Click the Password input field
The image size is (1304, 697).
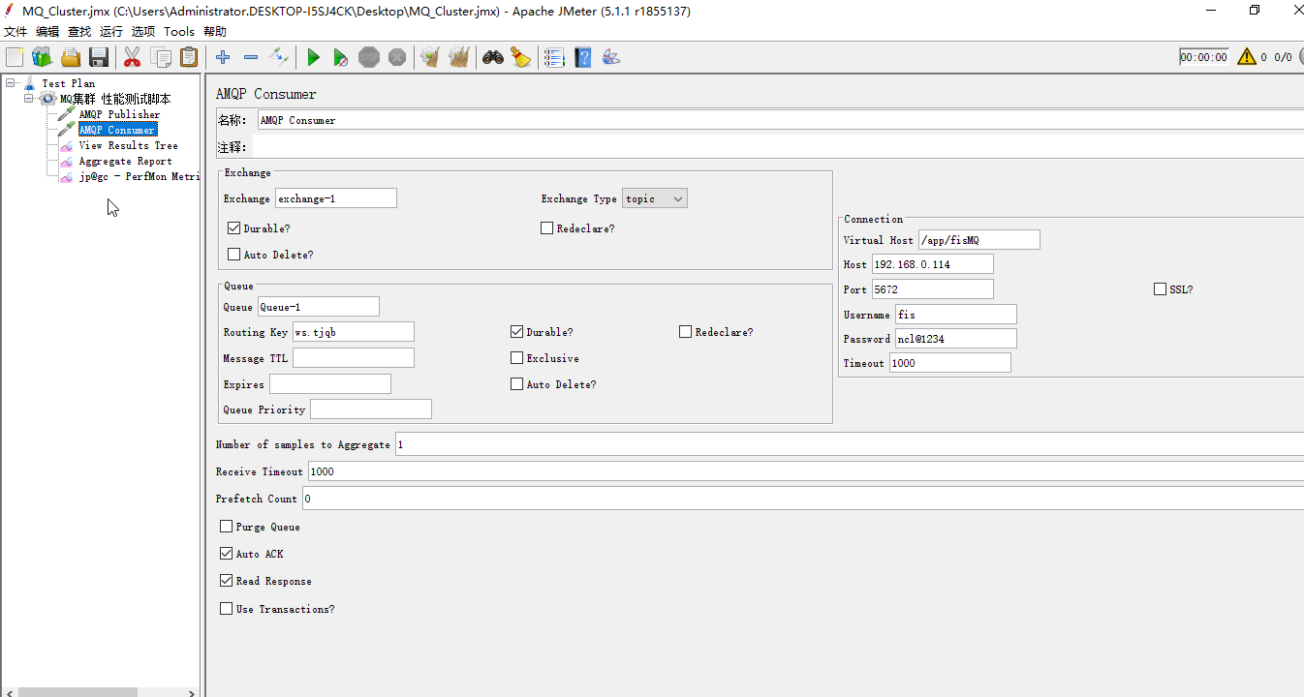pos(956,339)
